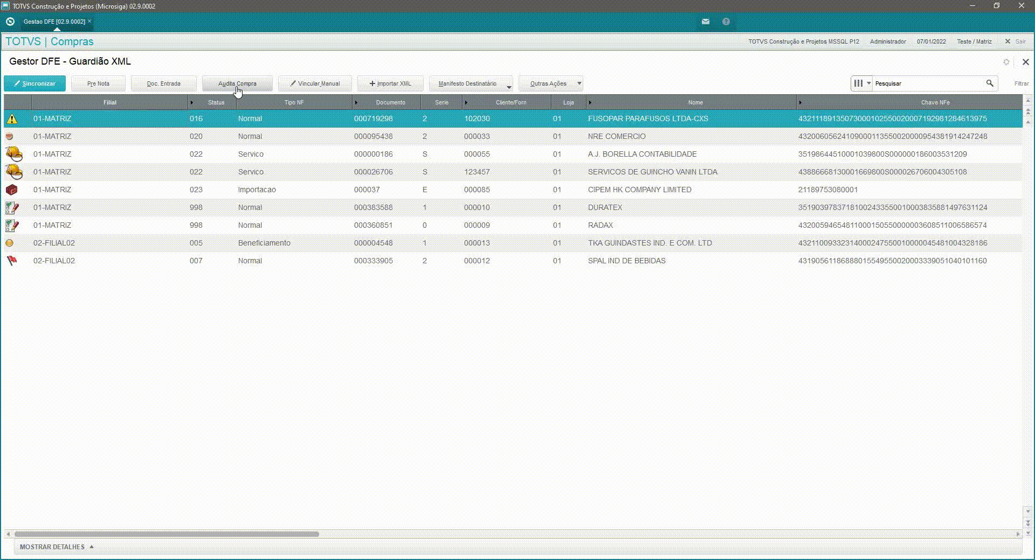Click the Audita Compra button
The width and height of the screenshot is (1035, 560).
coord(237,83)
